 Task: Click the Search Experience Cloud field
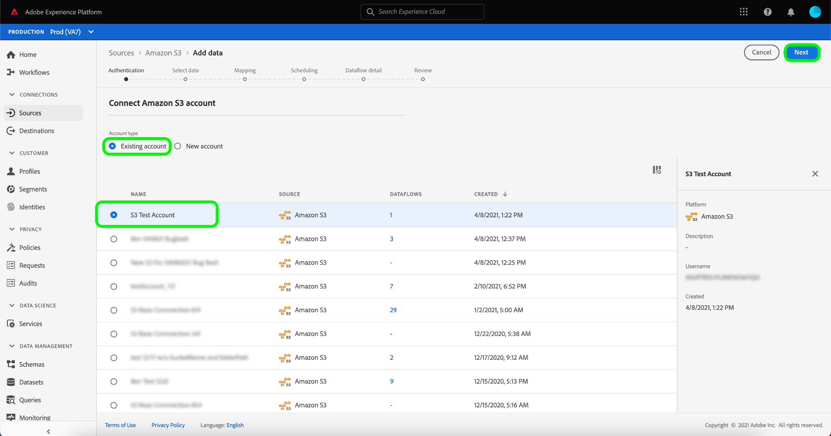tap(422, 12)
